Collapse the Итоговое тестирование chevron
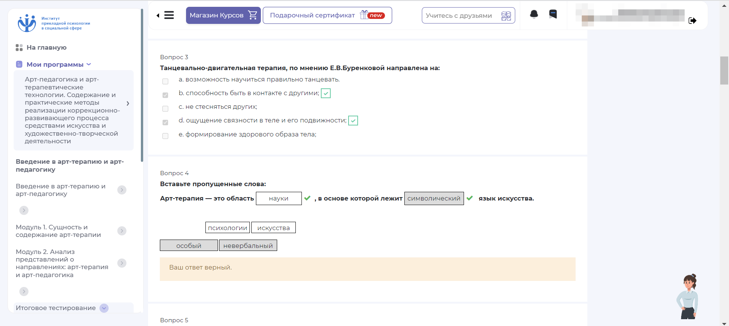 coord(104,308)
